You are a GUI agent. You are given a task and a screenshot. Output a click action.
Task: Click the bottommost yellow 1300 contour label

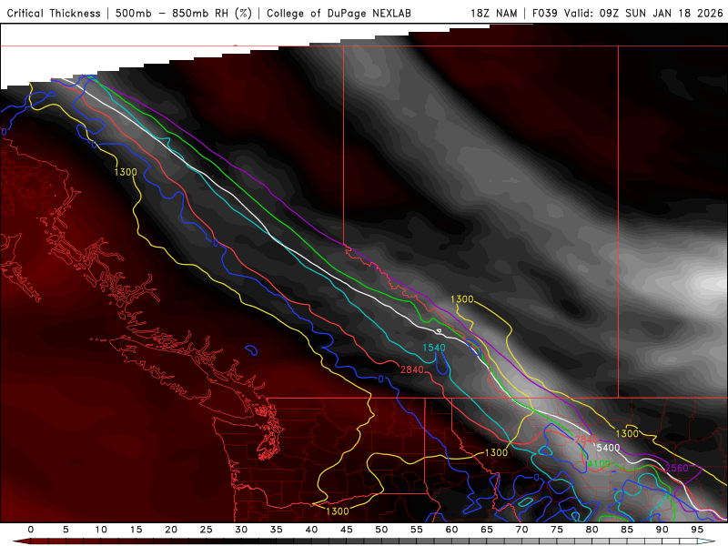click(337, 511)
